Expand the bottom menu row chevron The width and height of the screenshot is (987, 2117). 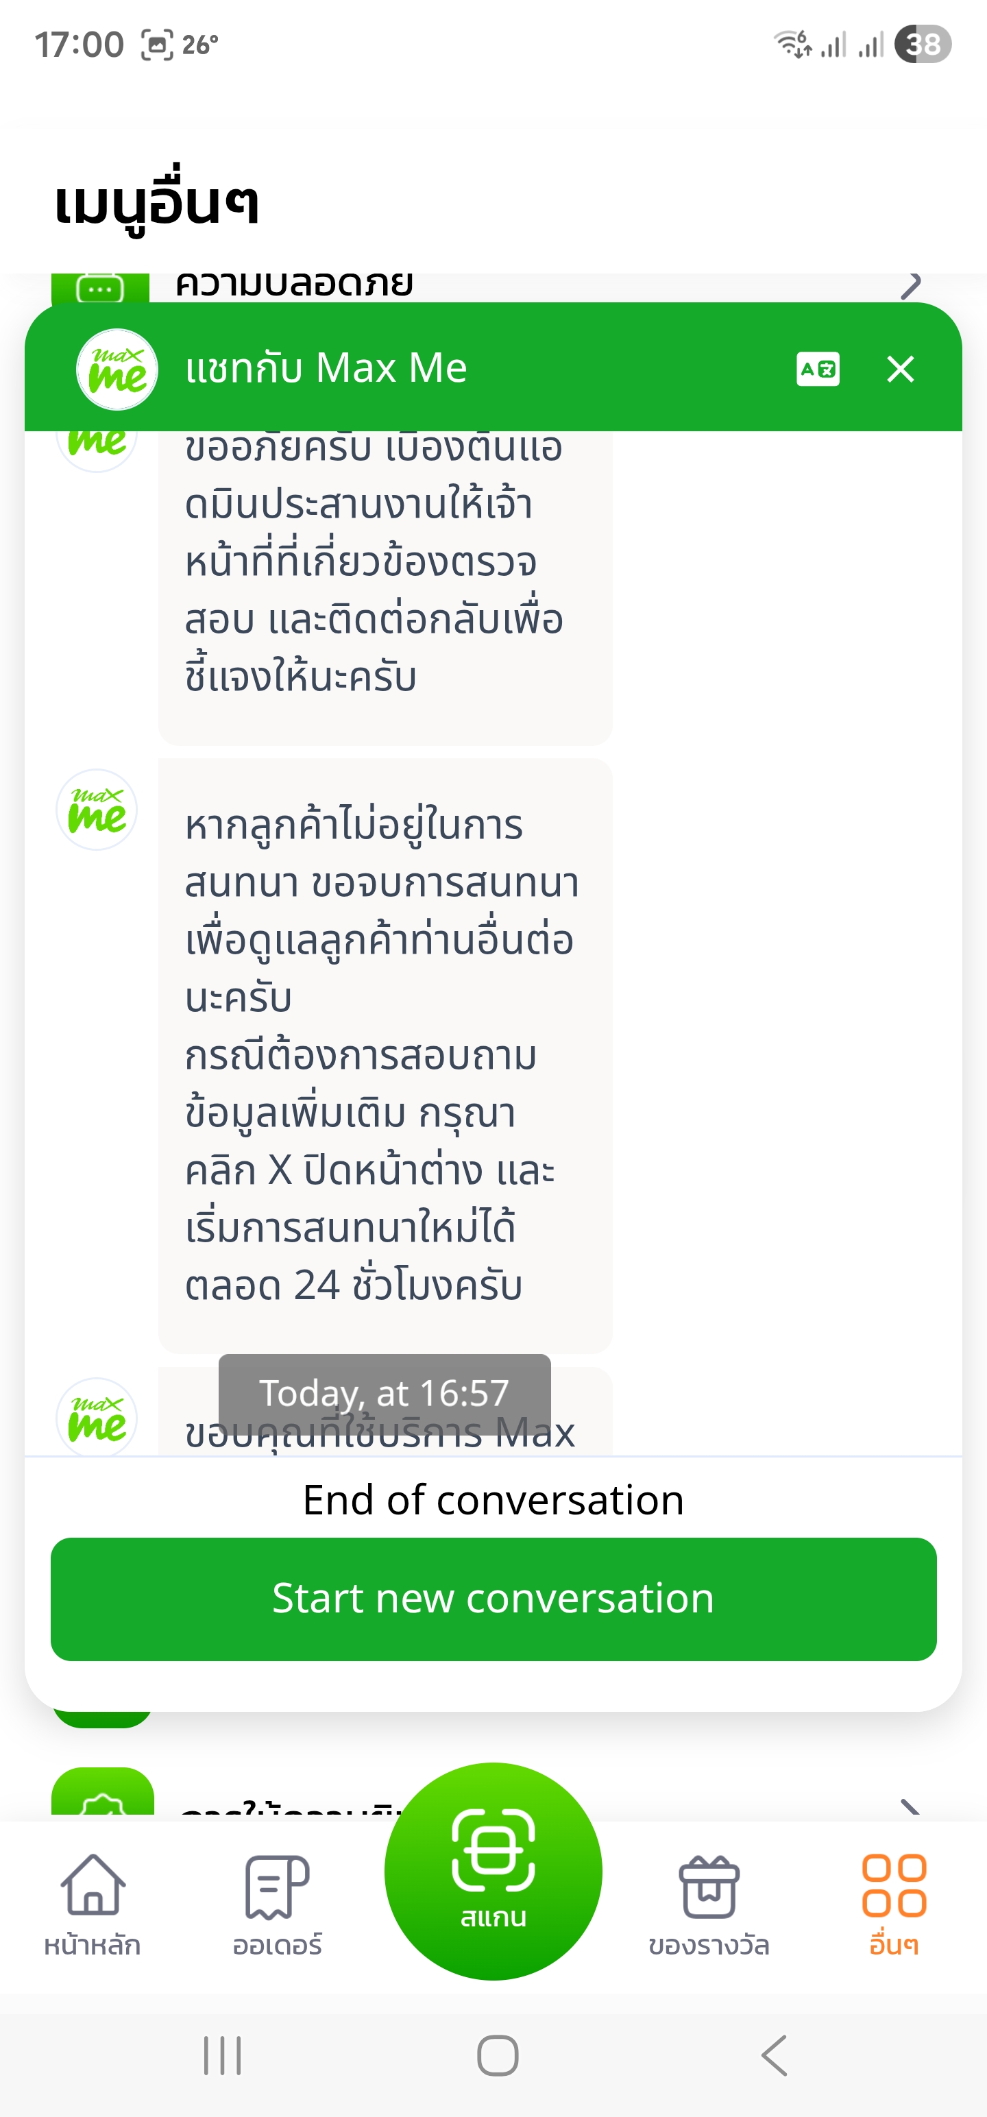click(x=910, y=1806)
